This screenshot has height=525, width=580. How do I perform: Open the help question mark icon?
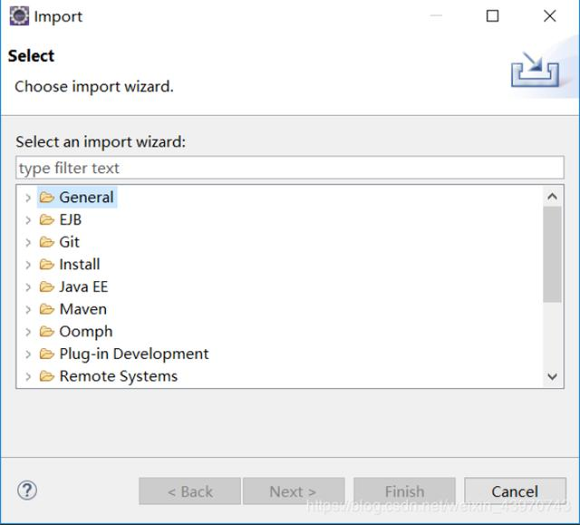(27, 491)
